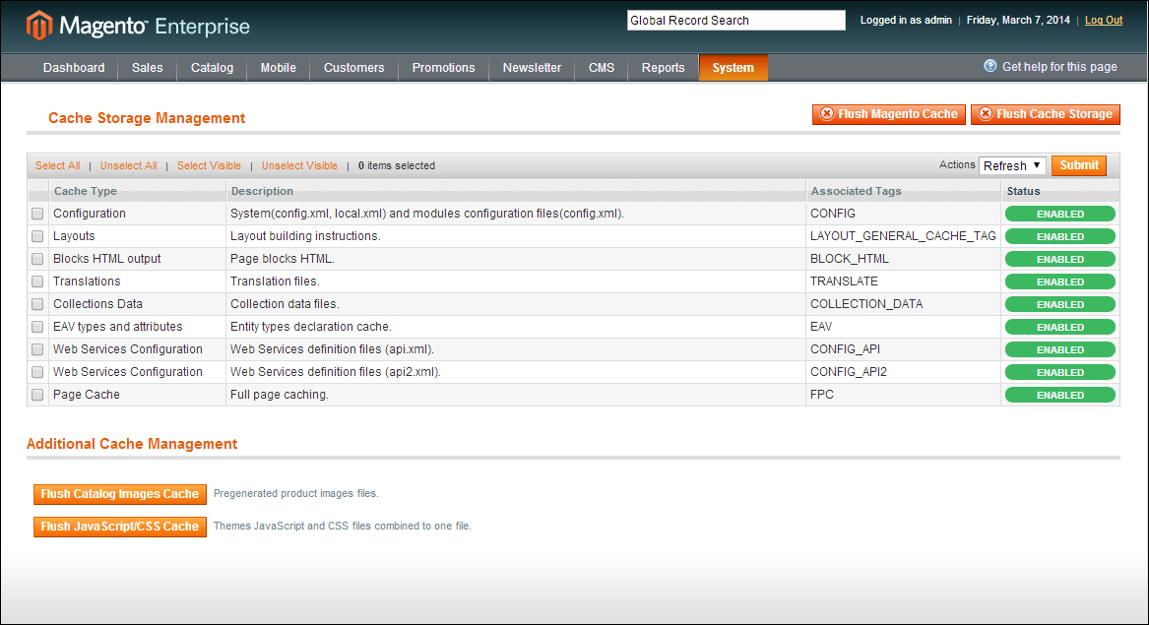Click Flush Catalog Images Cache button
The image size is (1149, 625).
point(120,494)
